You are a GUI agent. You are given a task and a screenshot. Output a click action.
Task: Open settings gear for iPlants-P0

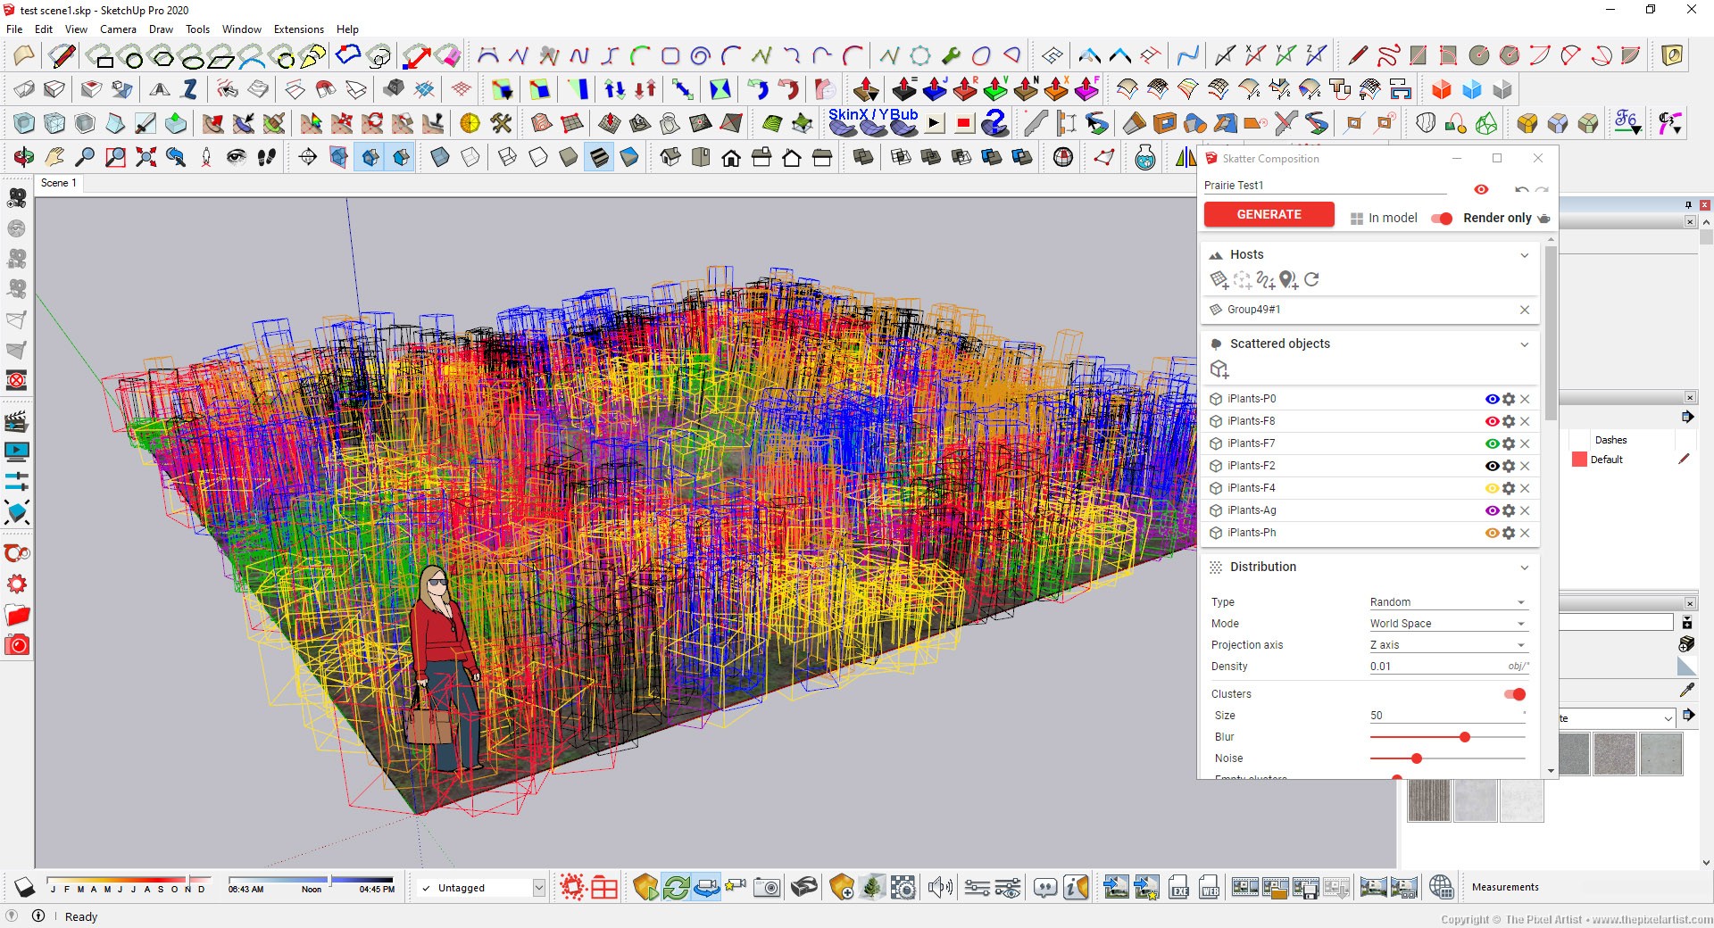click(1509, 400)
